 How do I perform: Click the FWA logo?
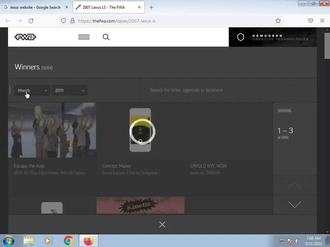25,37
